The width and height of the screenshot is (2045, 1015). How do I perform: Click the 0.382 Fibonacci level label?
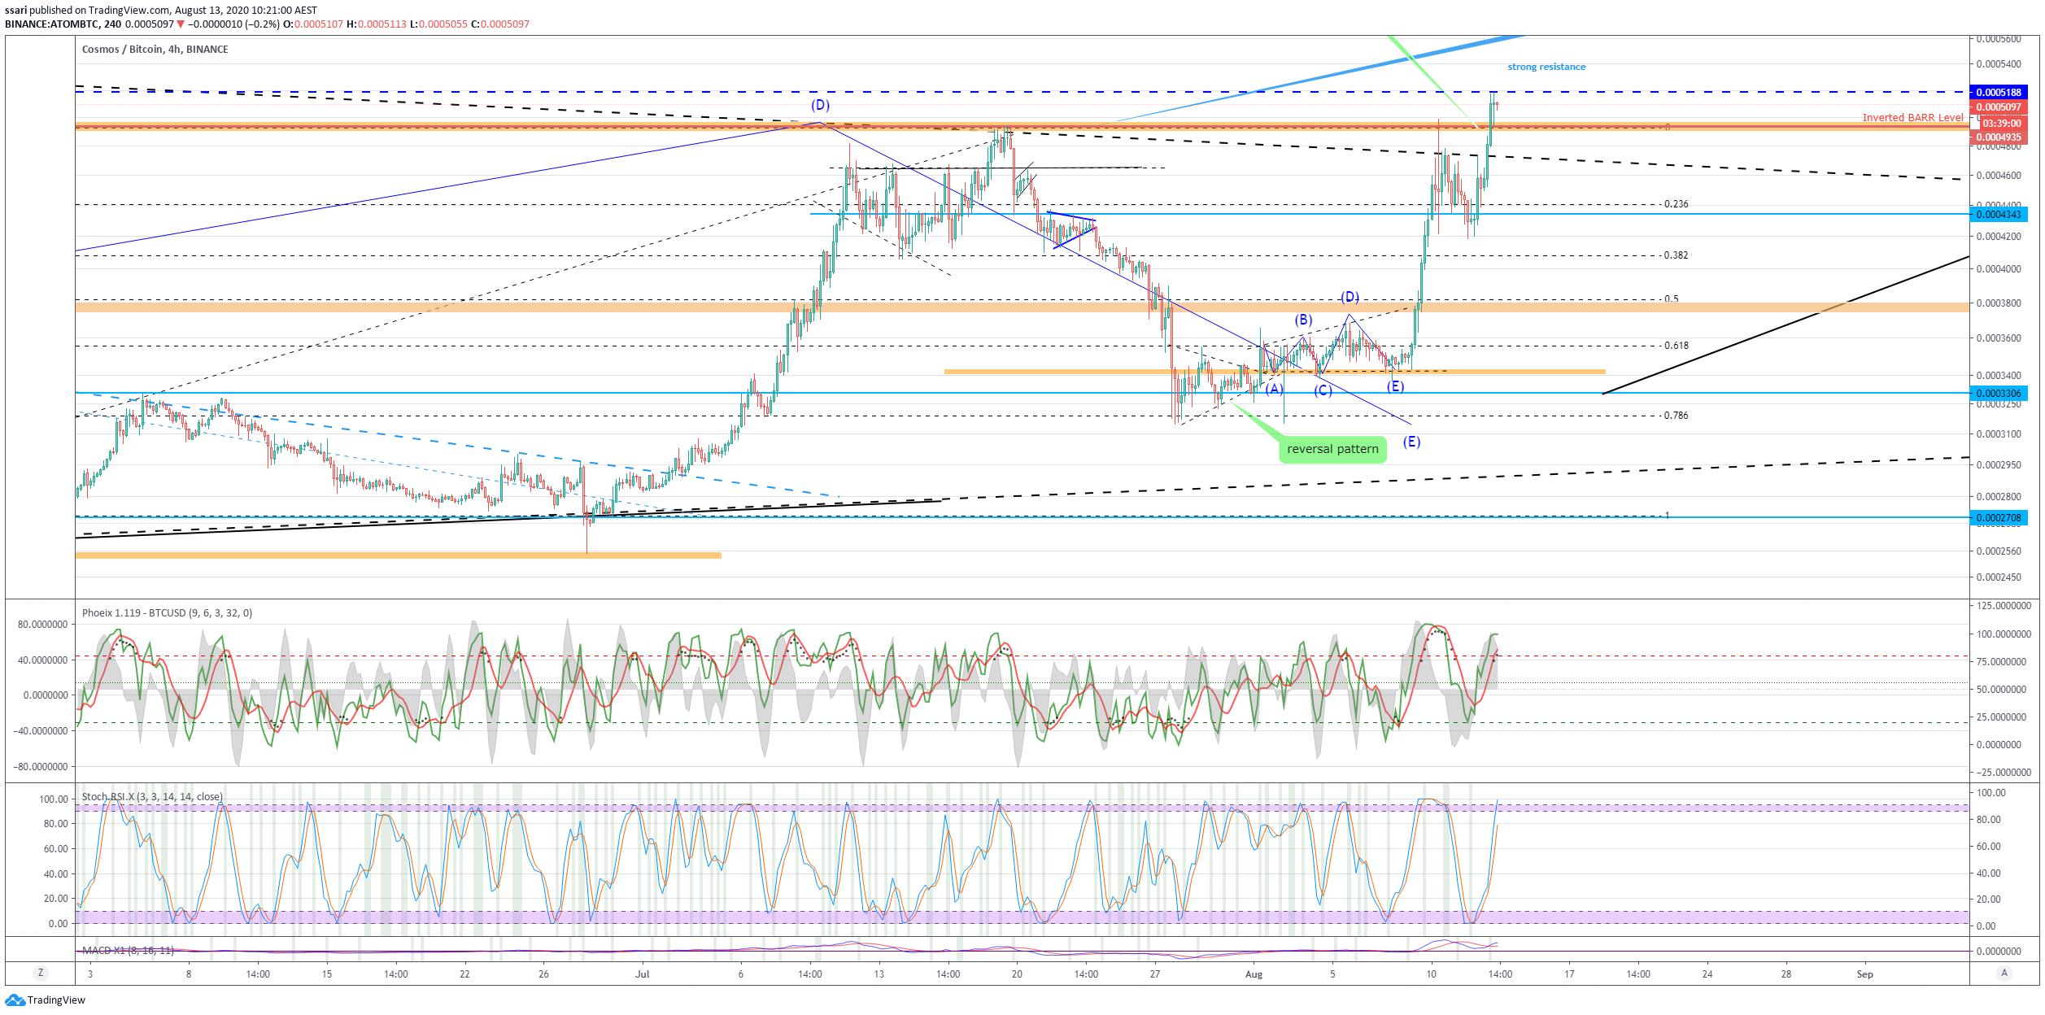pyautogui.click(x=1676, y=255)
